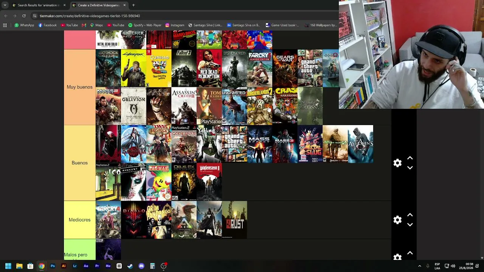Open the 168 Wallpapers bookmark
The image size is (484, 272).
coord(321,25)
